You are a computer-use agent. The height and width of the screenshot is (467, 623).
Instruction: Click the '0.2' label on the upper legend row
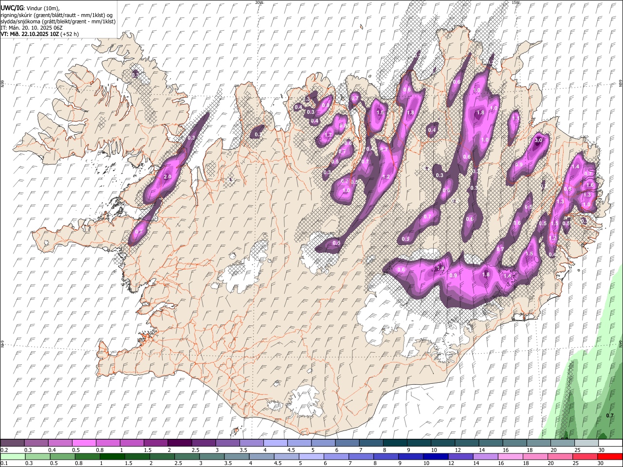point(4,450)
